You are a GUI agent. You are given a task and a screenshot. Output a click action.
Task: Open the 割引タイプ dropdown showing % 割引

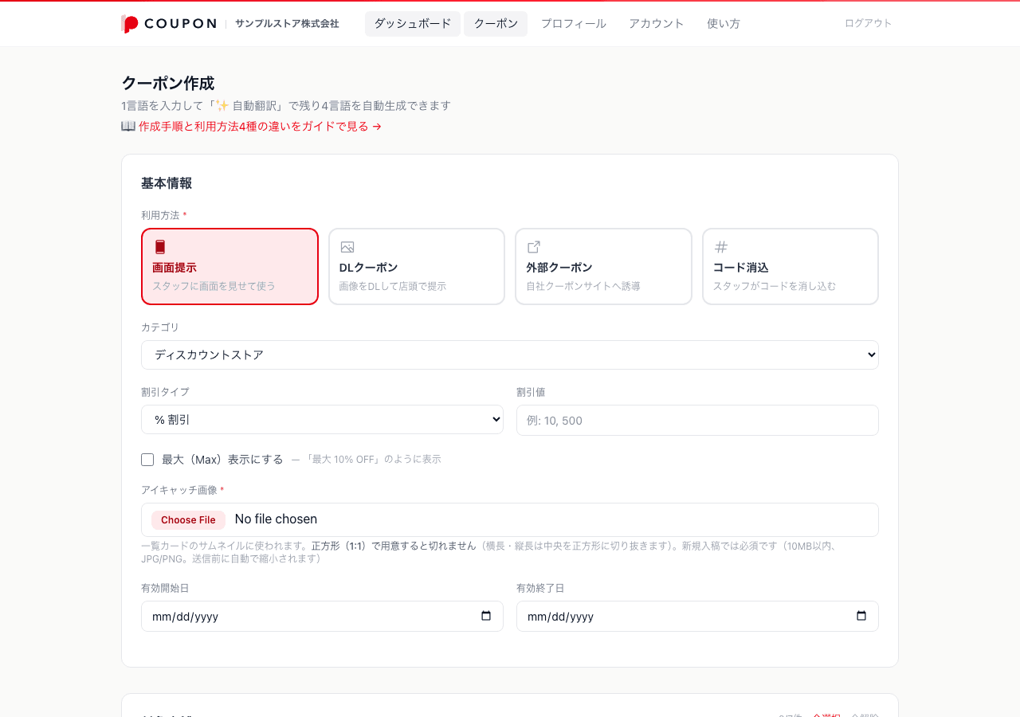[x=322, y=420]
